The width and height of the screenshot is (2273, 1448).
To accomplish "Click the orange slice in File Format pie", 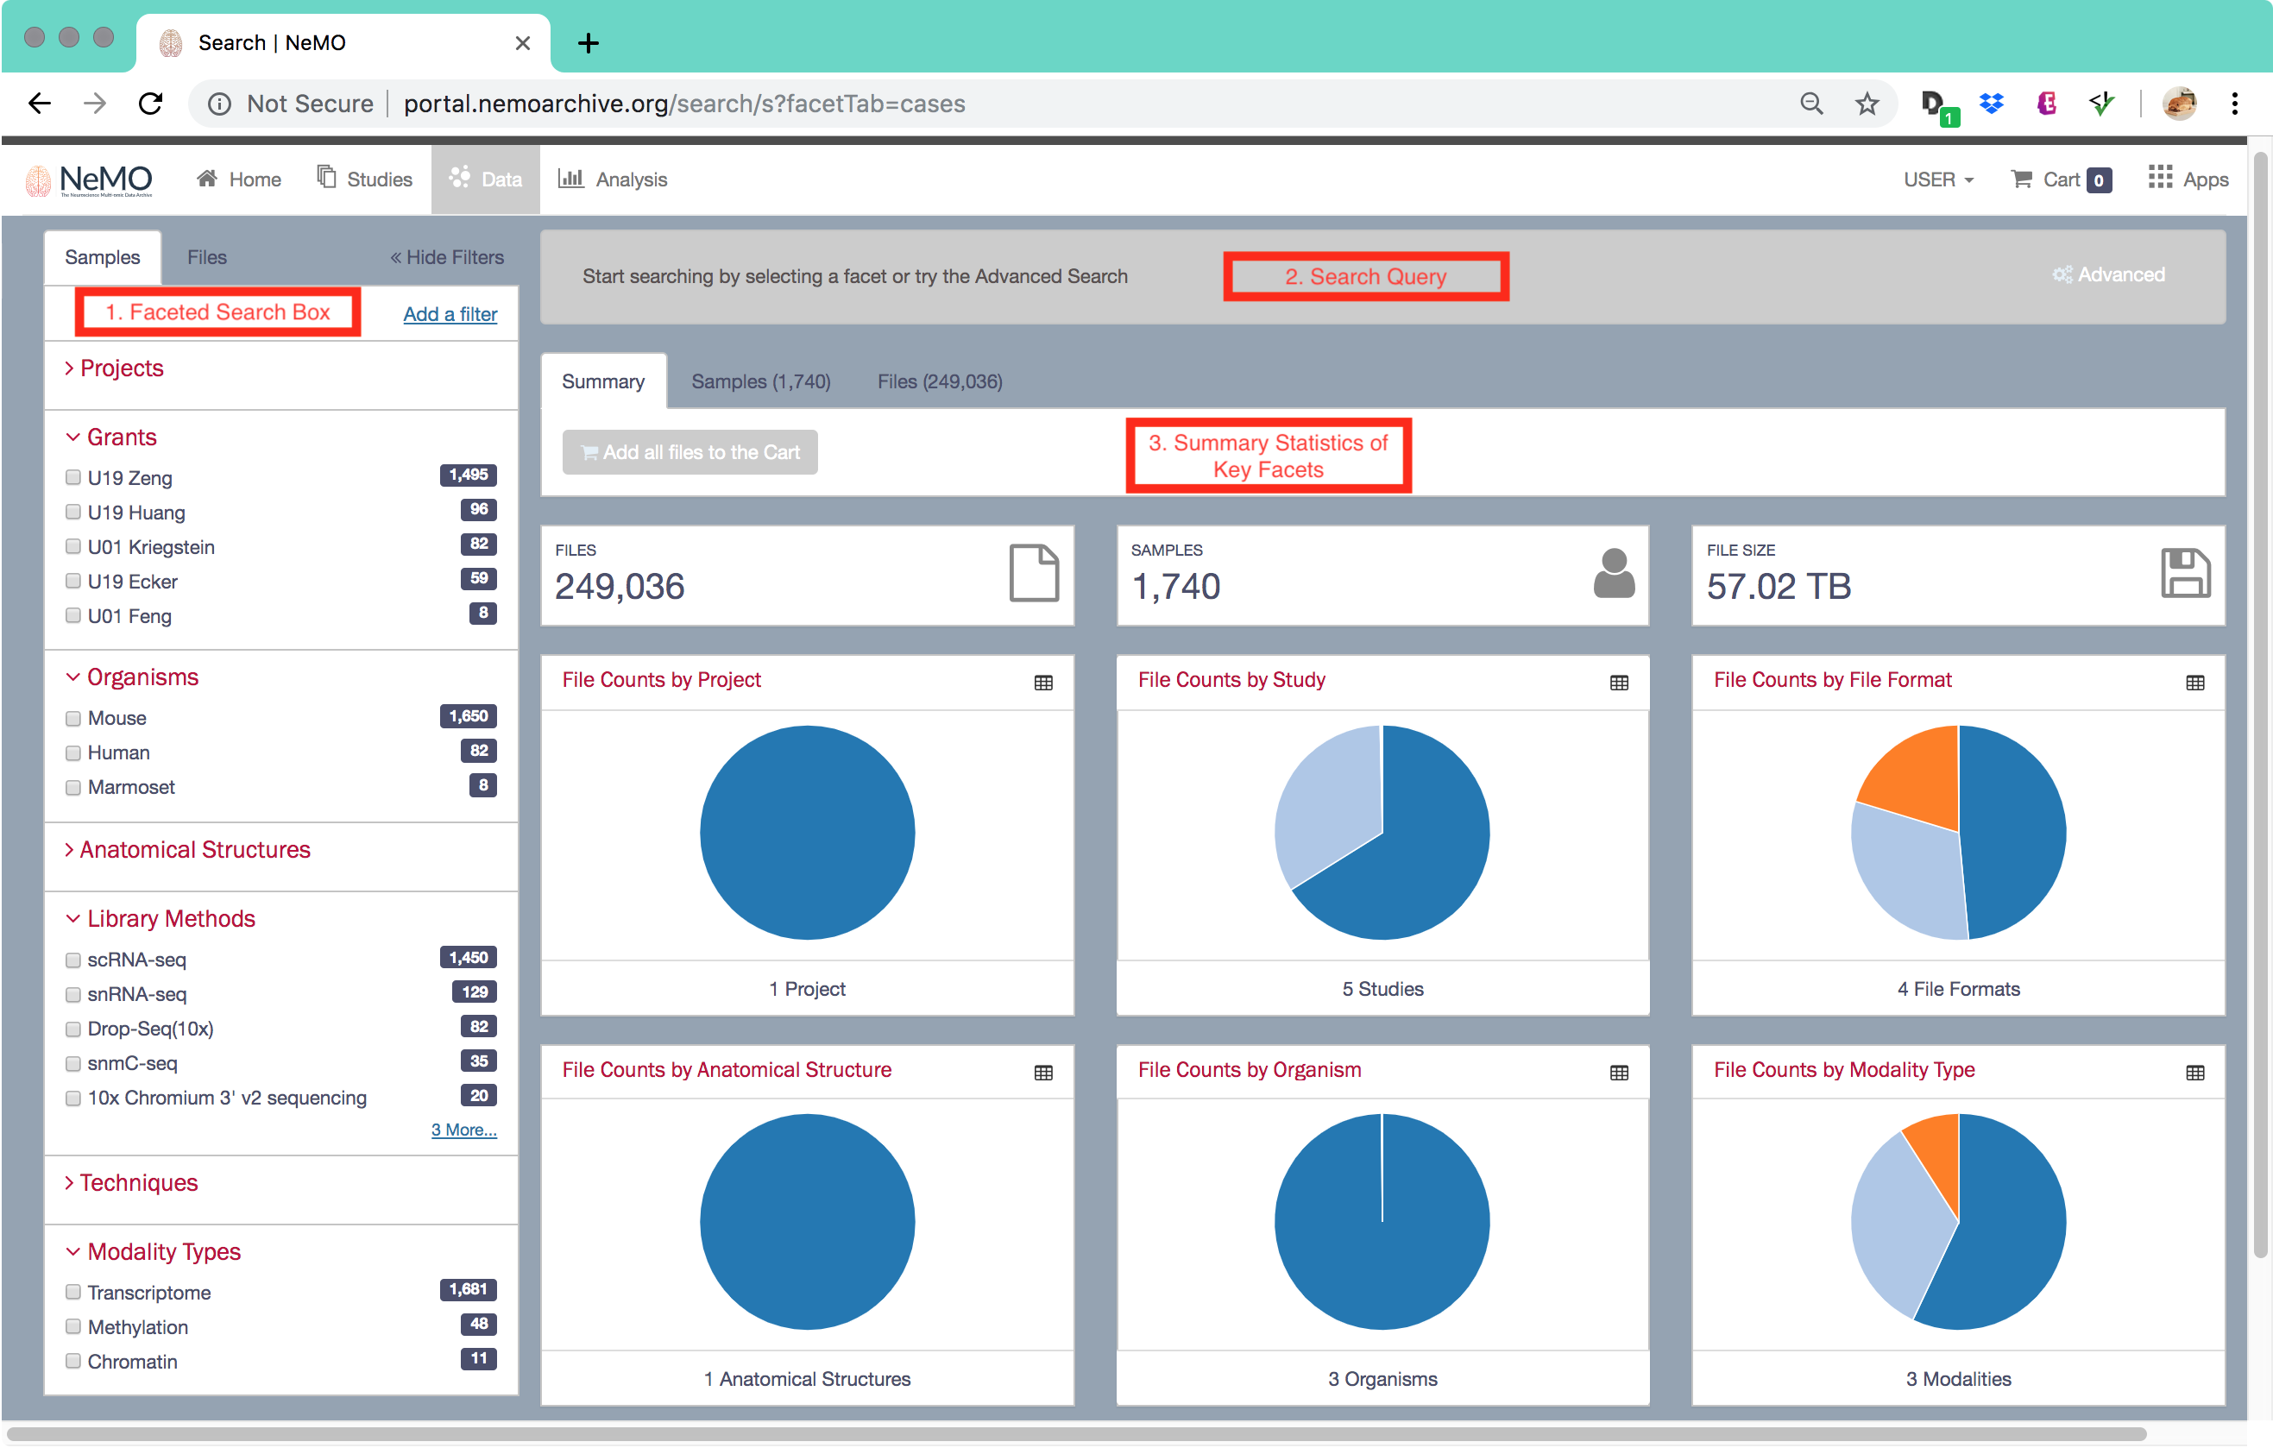I will tap(1921, 774).
